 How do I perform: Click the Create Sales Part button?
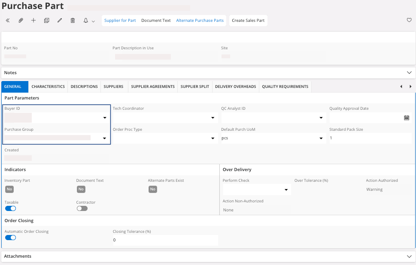(x=248, y=21)
